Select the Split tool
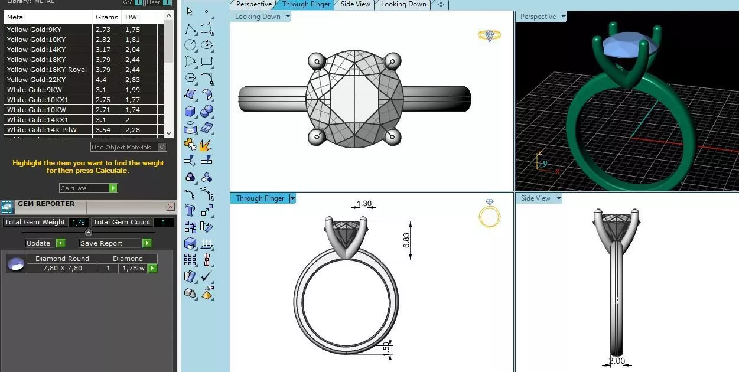This screenshot has width=739, height=372. coord(207,160)
